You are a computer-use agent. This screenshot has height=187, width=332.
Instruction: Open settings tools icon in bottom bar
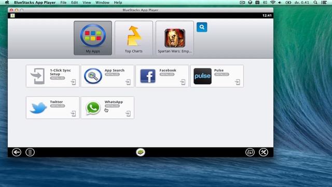tap(264, 152)
